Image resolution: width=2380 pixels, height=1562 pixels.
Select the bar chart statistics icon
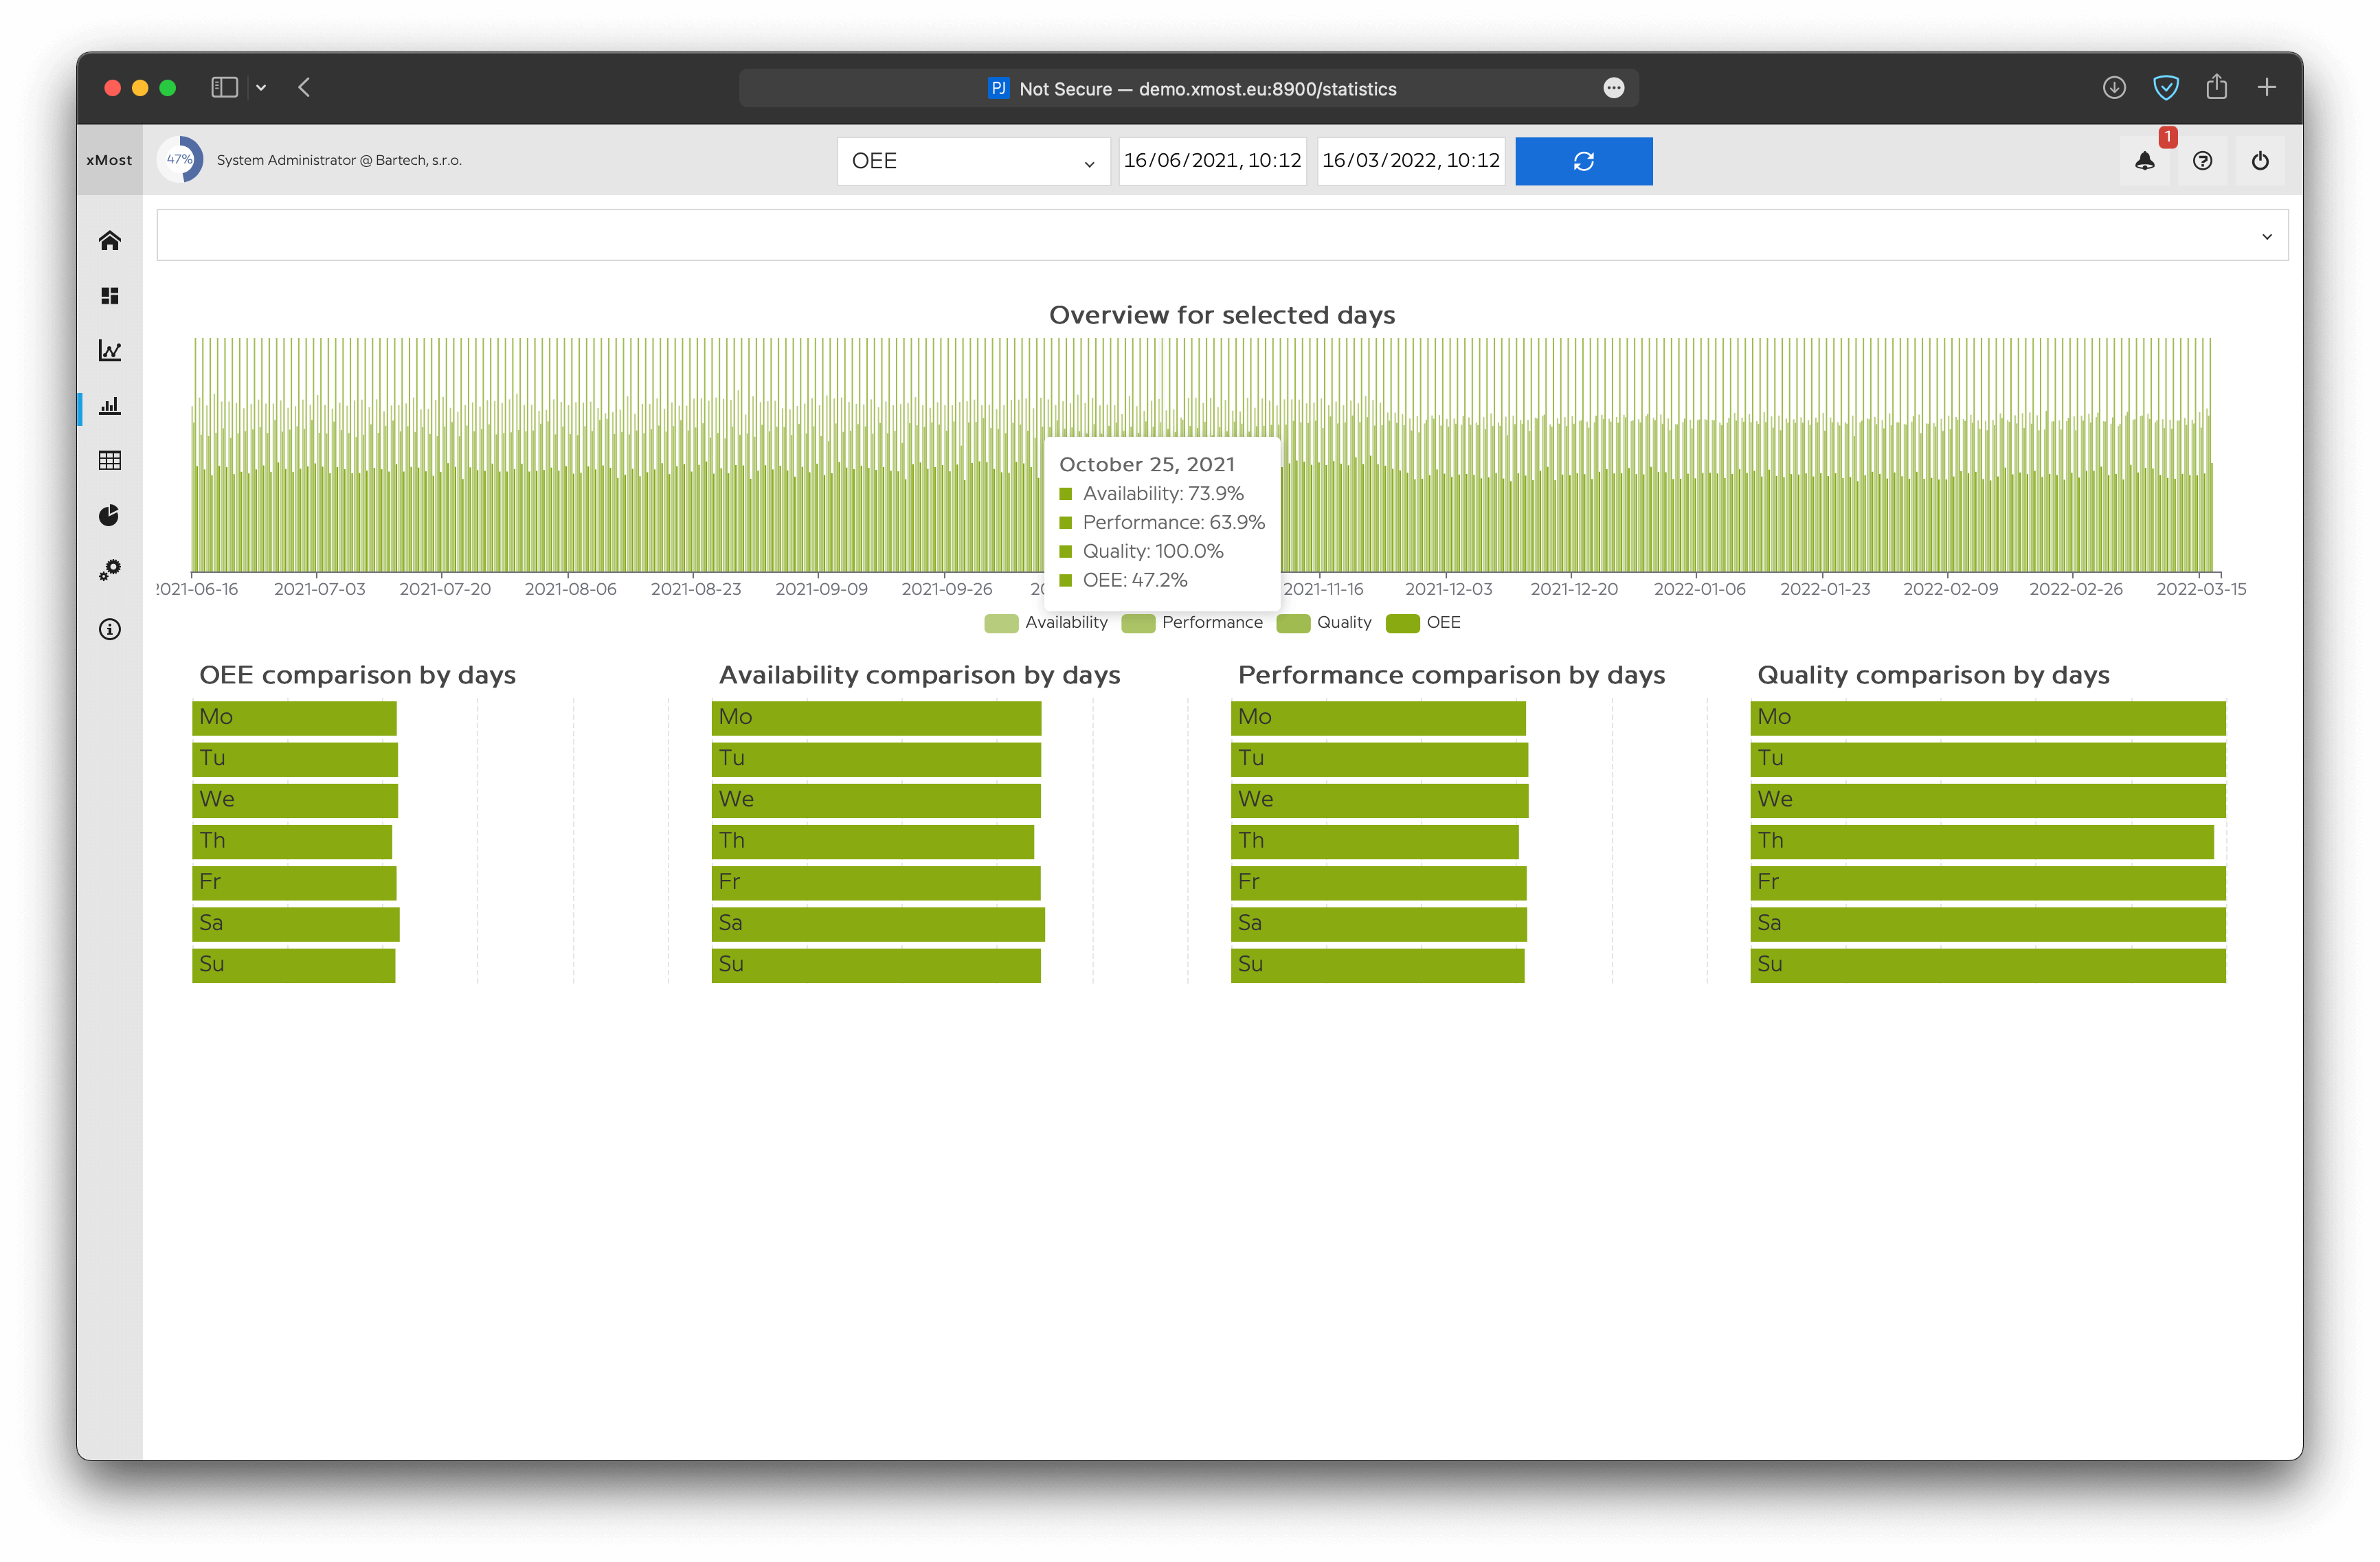pos(110,406)
